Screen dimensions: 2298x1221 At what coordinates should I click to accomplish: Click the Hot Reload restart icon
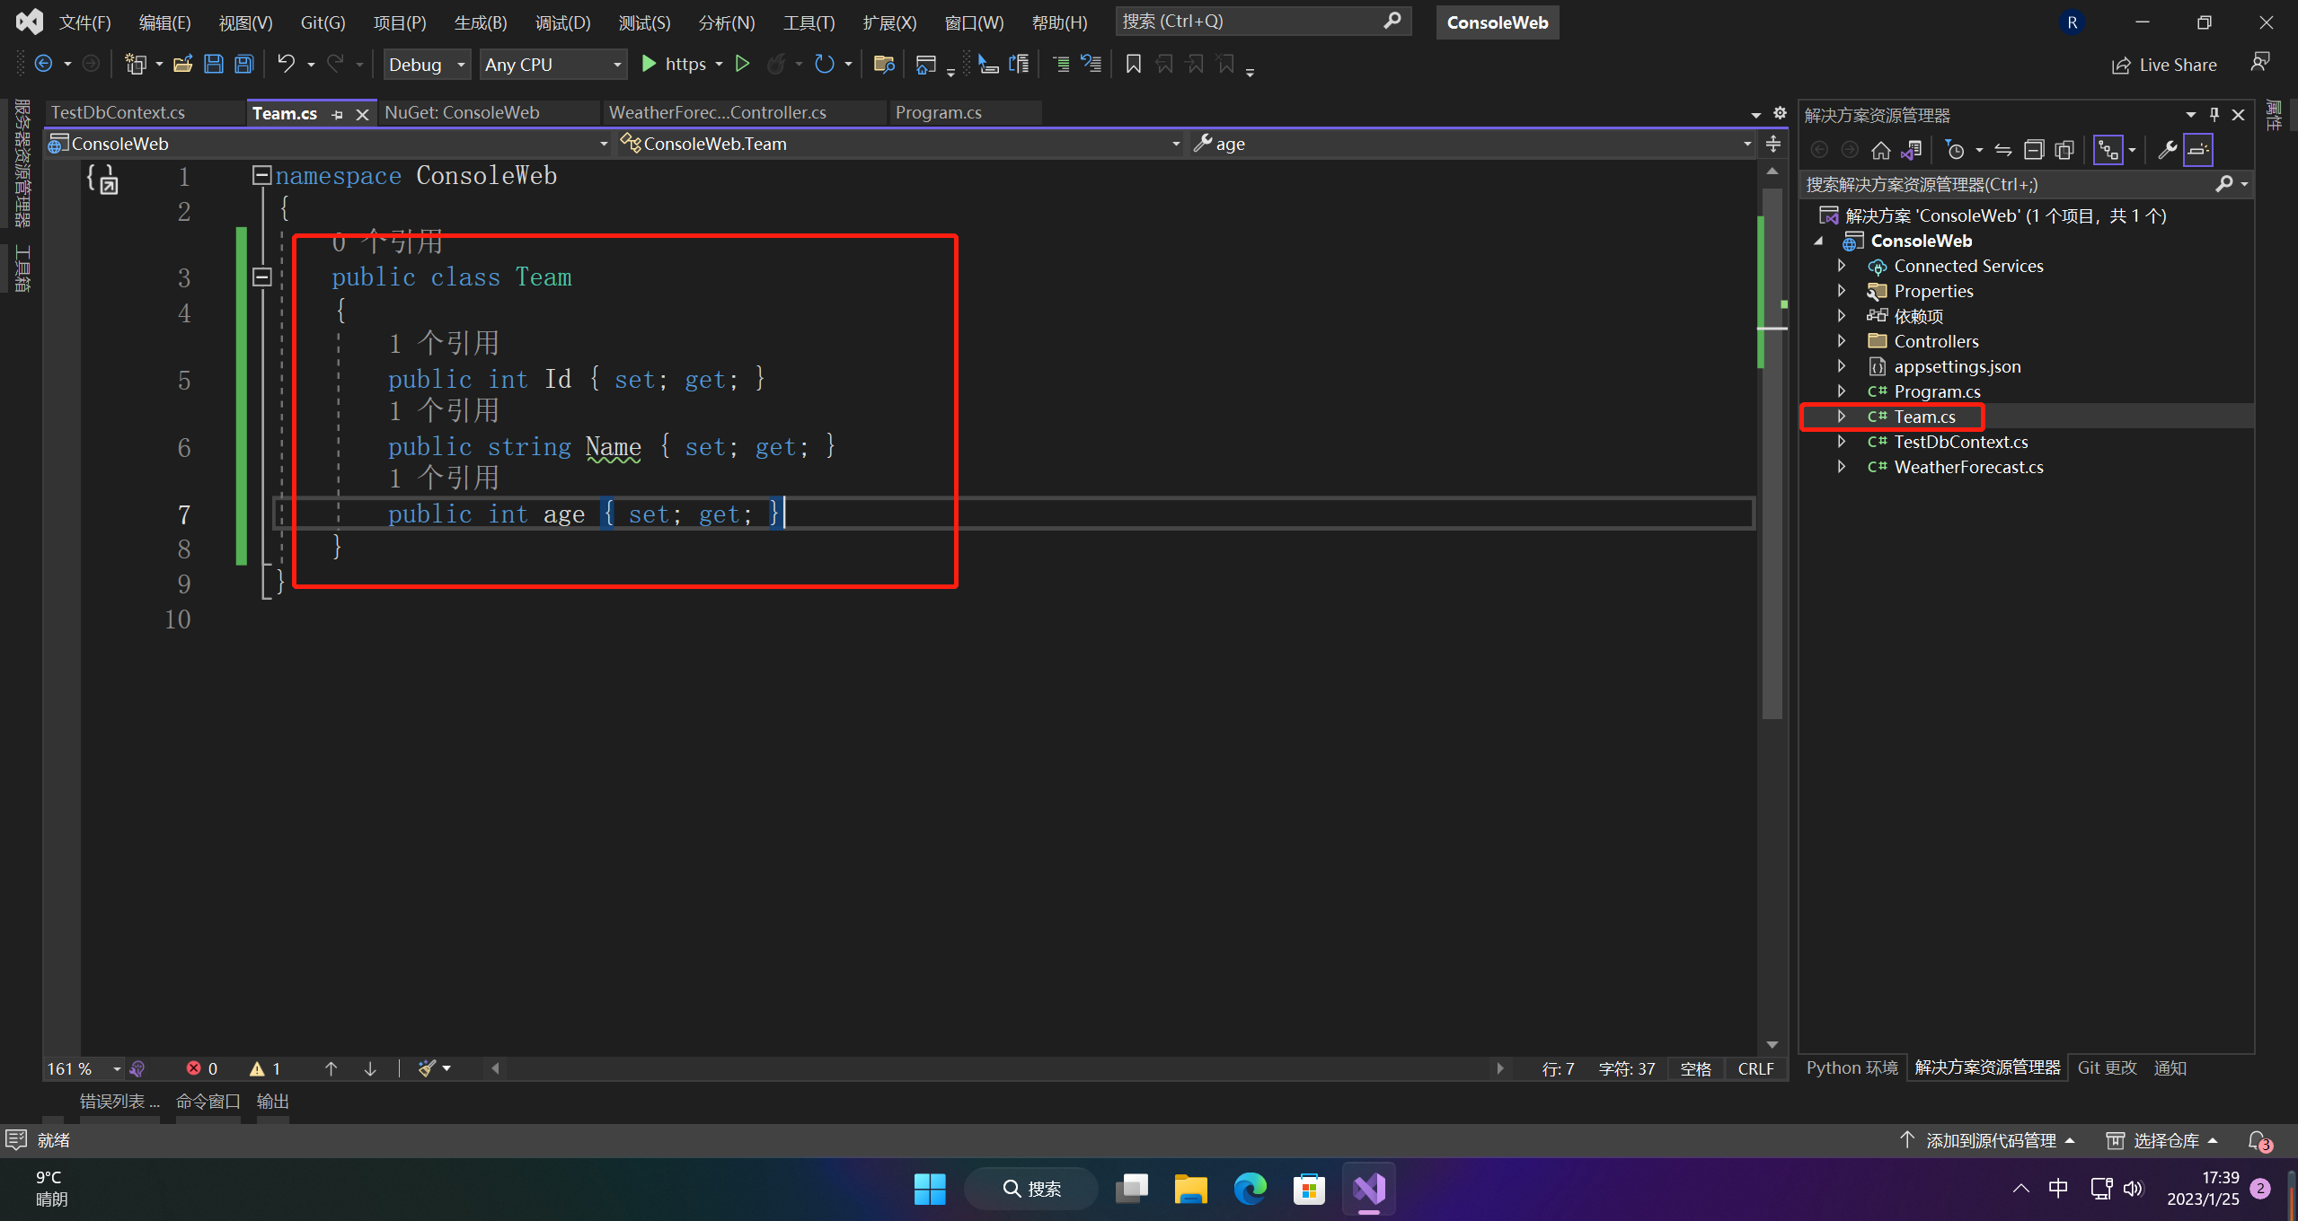(824, 64)
